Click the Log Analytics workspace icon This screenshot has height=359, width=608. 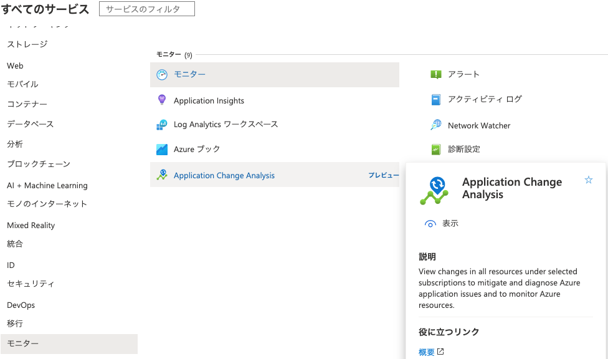[x=162, y=125]
